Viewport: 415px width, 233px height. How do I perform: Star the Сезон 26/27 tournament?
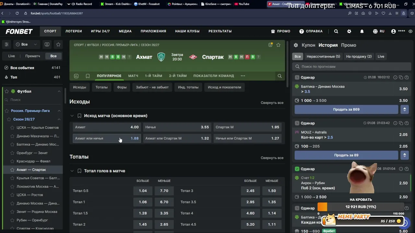[9, 119]
